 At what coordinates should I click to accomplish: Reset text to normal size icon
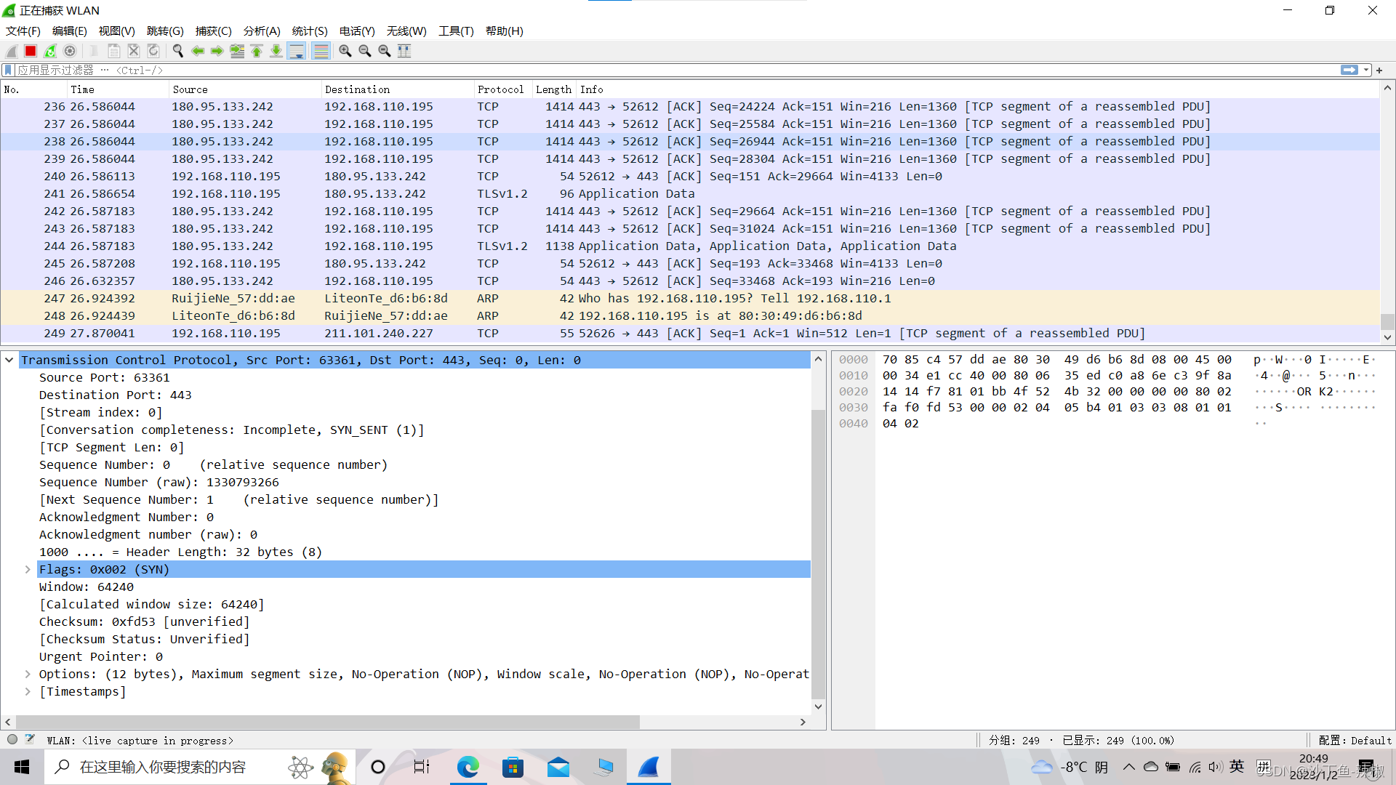(x=385, y=51)
